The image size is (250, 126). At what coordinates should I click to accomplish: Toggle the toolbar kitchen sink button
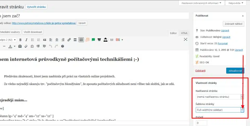tap(81, 40)
